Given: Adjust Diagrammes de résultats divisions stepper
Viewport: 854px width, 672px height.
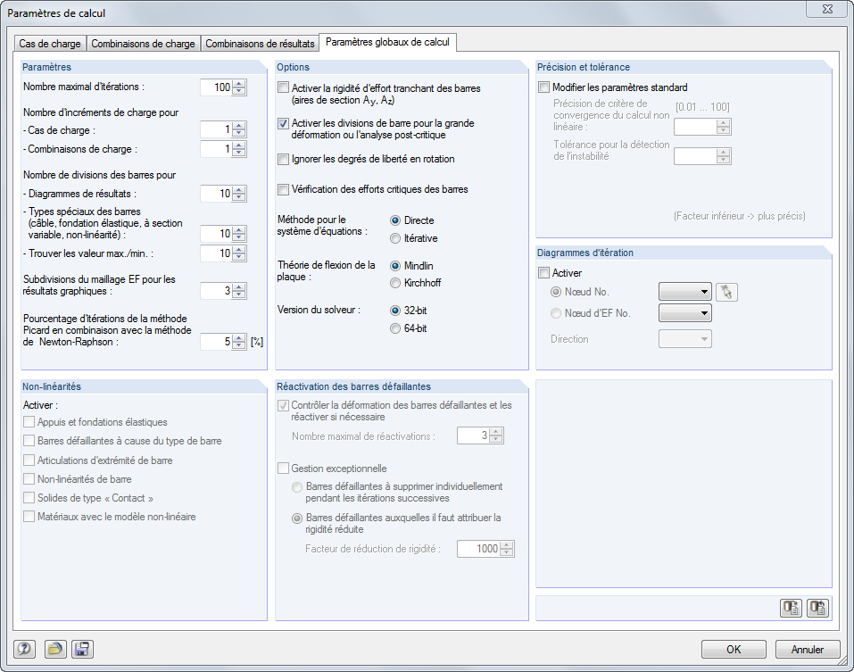Looking at the screenshot, I should (x=239, y=194).
